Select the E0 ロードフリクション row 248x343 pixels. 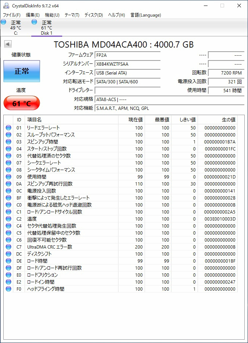[121, 275]
